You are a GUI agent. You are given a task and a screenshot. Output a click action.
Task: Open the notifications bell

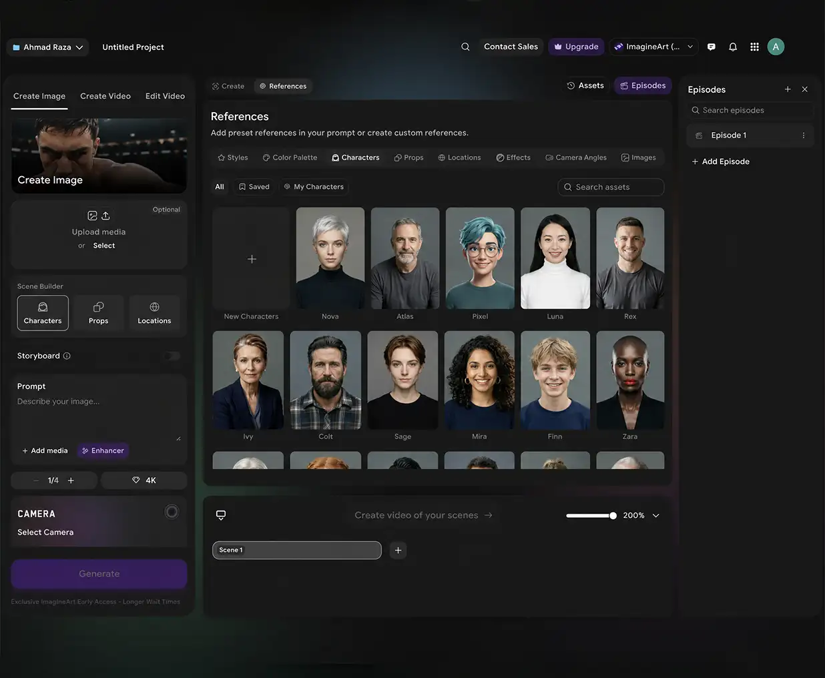click(x=733, y=47)
